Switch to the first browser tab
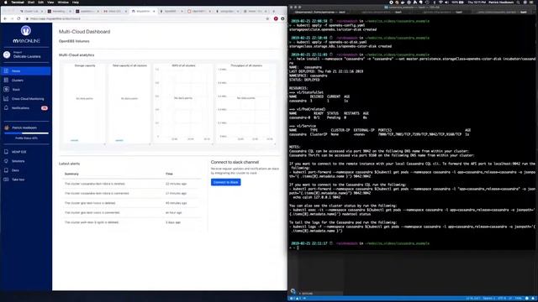Viewport: 538px width, 302px height. point(32,11)
